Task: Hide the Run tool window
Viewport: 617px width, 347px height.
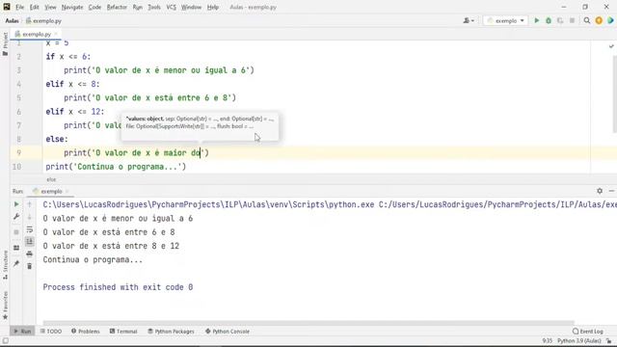Action: (x=611, y=191)
